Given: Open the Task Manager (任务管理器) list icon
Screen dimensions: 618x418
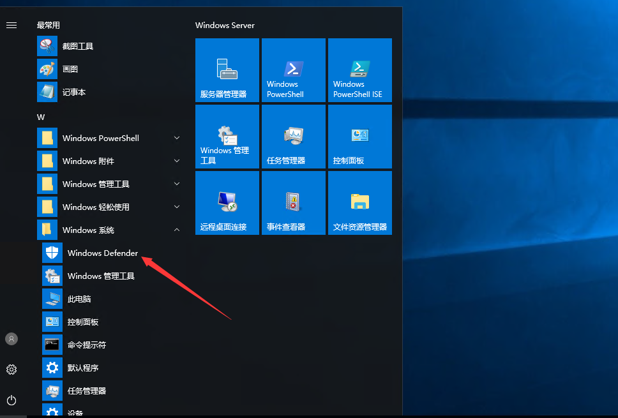Looking at the screenshot, I should pyautogui.click(x=52, y=391).
